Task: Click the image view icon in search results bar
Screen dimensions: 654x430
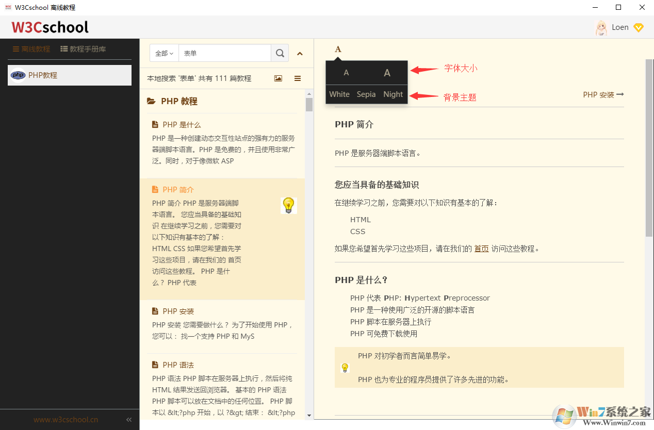Action: click(x=278, y=78)
